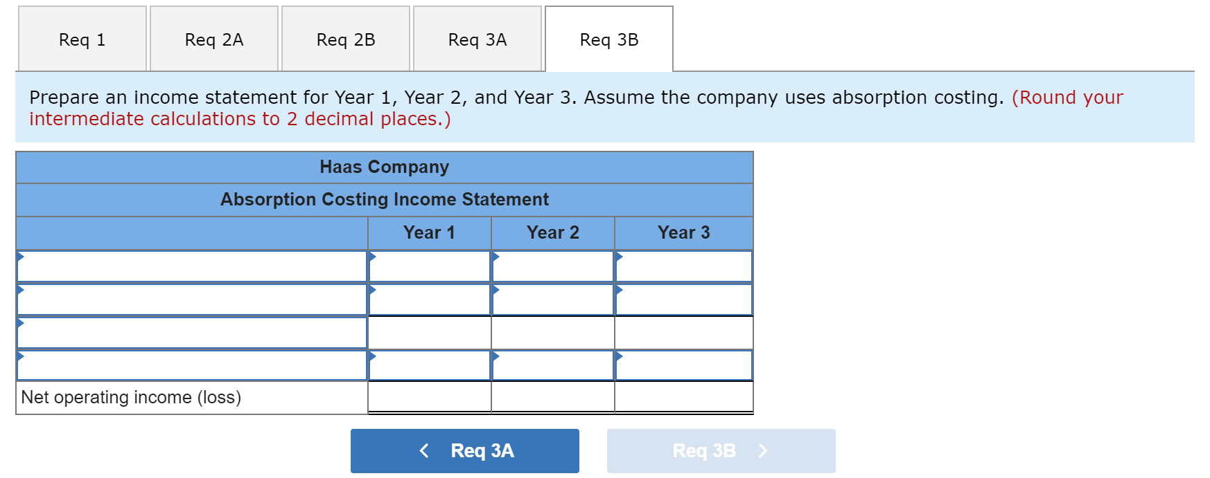Switch to the Req 3A tab

[x=477, y=39]
